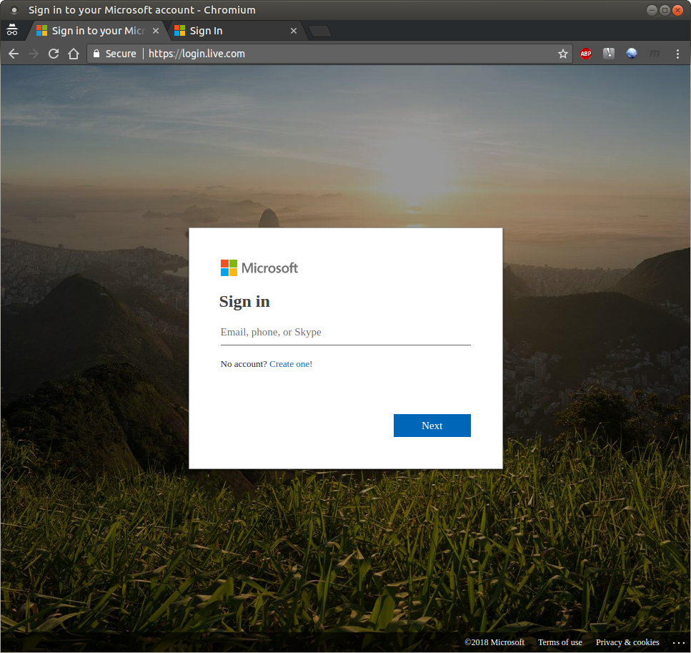Click the italic m extension icon

pos(654,54)
